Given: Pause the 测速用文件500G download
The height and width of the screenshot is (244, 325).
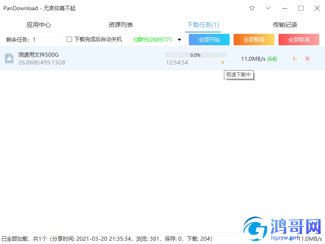Looking at the screenshot, I should (x=295, y=59).
